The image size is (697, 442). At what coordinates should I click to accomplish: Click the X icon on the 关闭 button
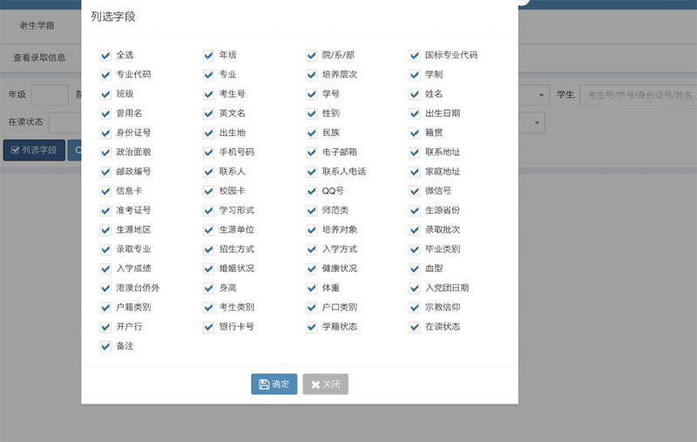tap(315, 384)
